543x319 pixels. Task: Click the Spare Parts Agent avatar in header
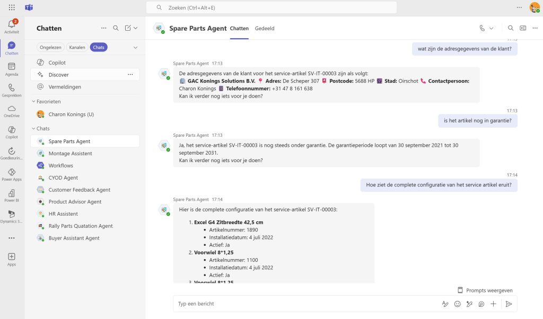(159, 29)
